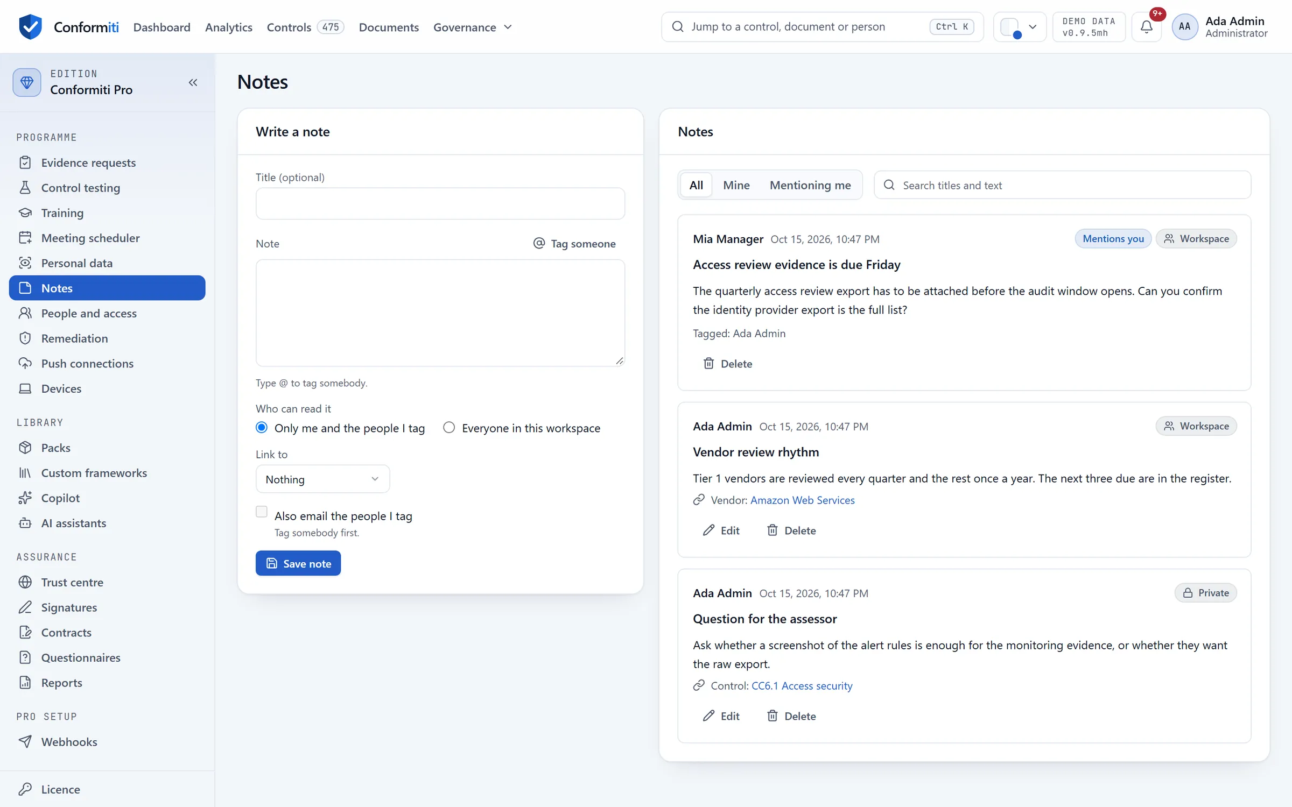Click the Save note button
1292x807 pixels.
tap(298, 563)
